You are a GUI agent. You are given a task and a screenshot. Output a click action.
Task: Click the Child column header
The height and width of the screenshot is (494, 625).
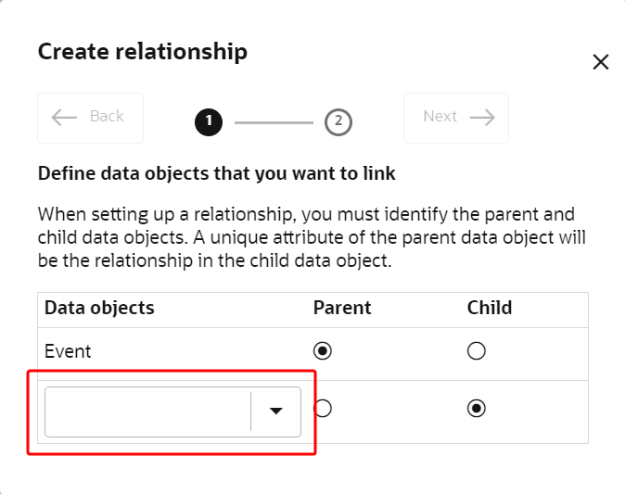490,308
